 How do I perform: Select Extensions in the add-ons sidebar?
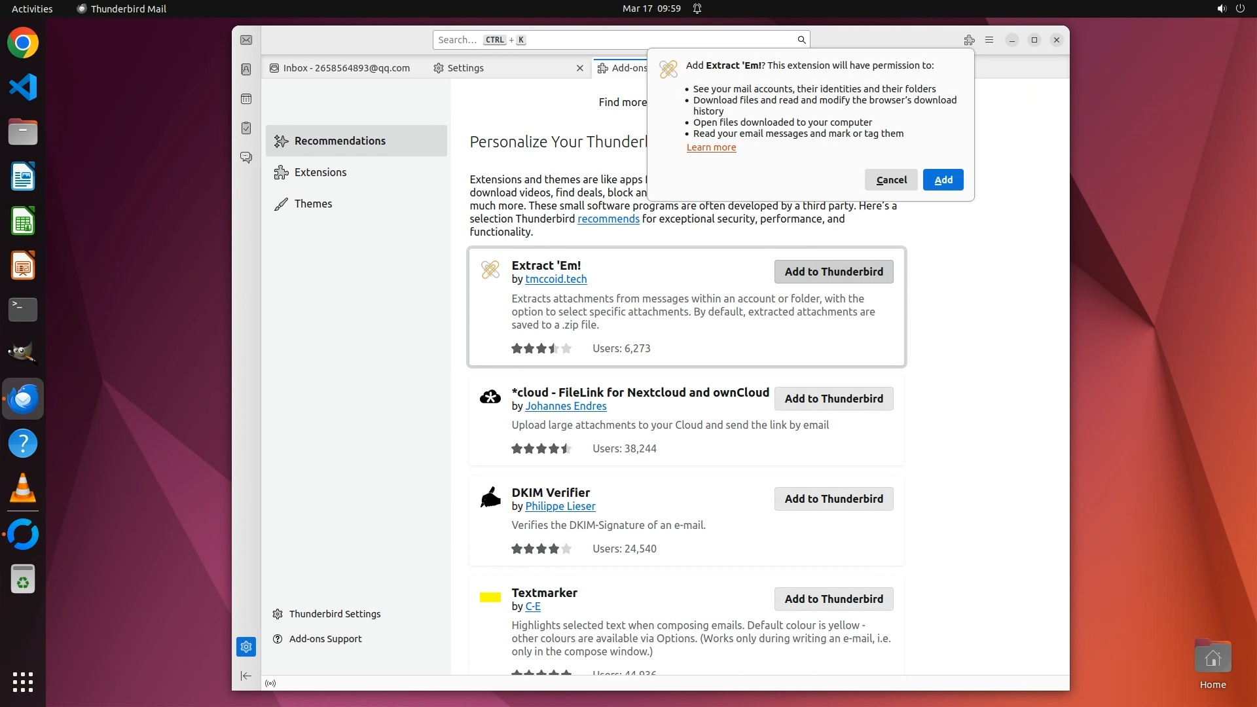320,172
